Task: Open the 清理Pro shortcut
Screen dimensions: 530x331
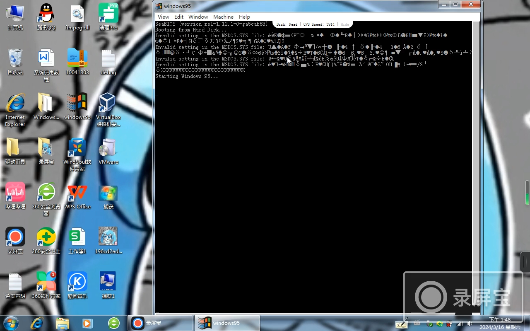Action: click(x=108, y=17)
